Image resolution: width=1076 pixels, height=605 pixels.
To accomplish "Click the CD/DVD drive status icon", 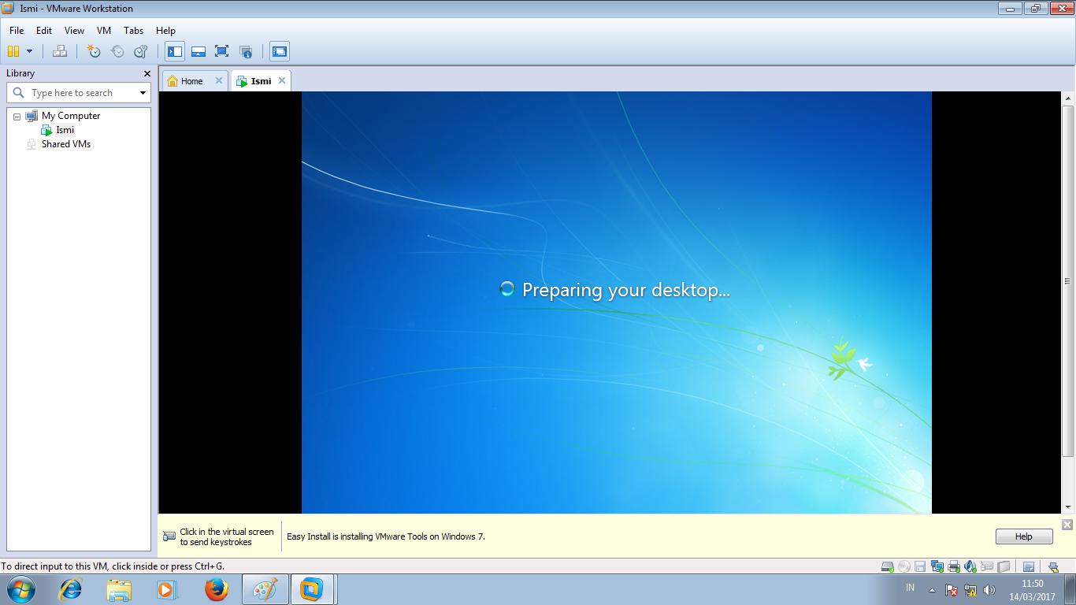I will (x=904, y=566).
